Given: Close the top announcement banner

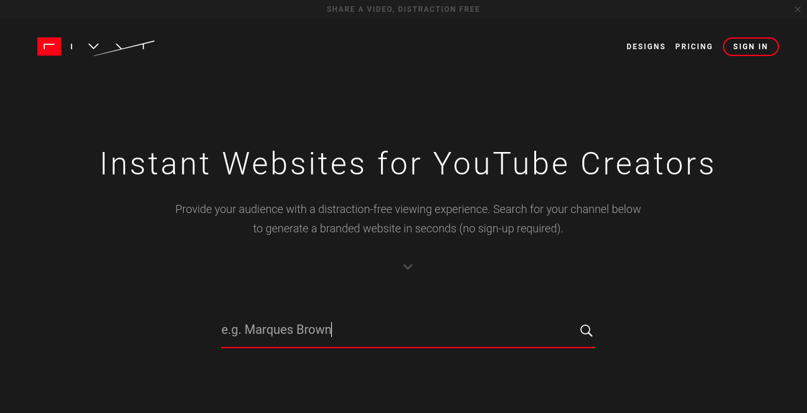Looking at the screenshot, I should (798, 9).
